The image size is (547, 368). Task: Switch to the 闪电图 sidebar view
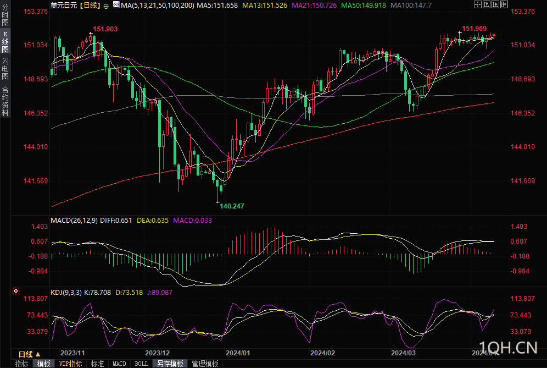point(5,69)
